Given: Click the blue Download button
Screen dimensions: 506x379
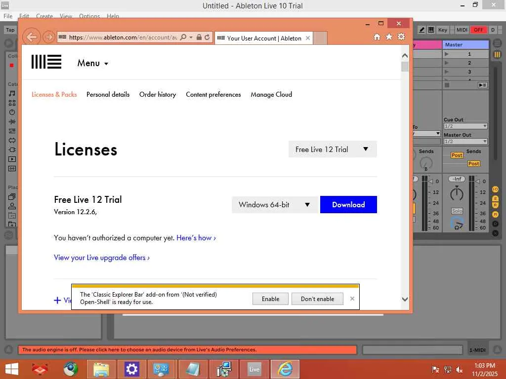Looking at the screenshot, I should (x=348, y=205).
